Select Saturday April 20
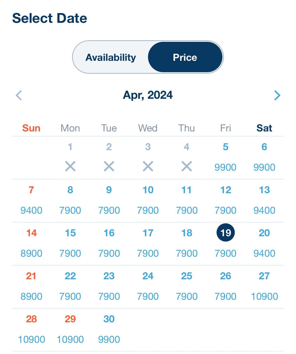Image resolution: width=296 pixels, height=354 pixels. (x=264, y=243)
